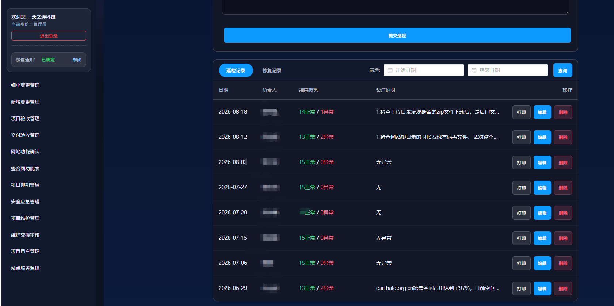Open 站点服务监控 sidebar entry

tap(25, 268)
